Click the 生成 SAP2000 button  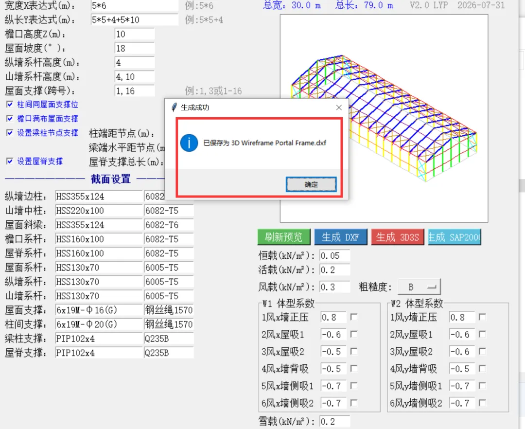[455, 237]
